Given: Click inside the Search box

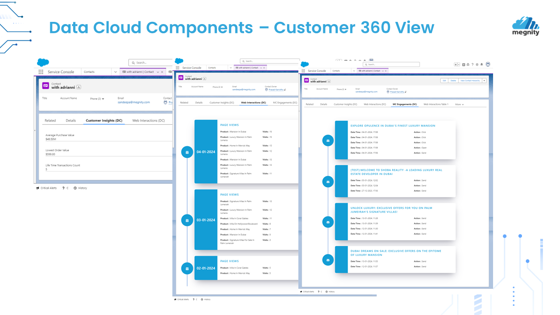Looking at the screenshot, I should pyautogui.click(x=392, y=64).
